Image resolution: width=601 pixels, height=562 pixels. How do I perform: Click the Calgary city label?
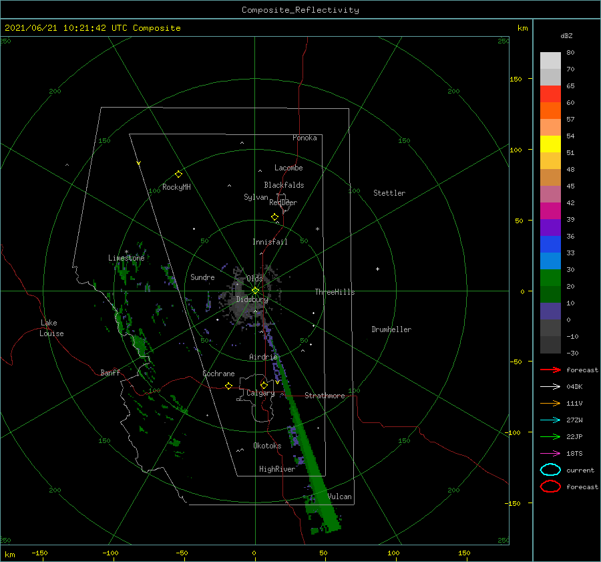point(260,393)
